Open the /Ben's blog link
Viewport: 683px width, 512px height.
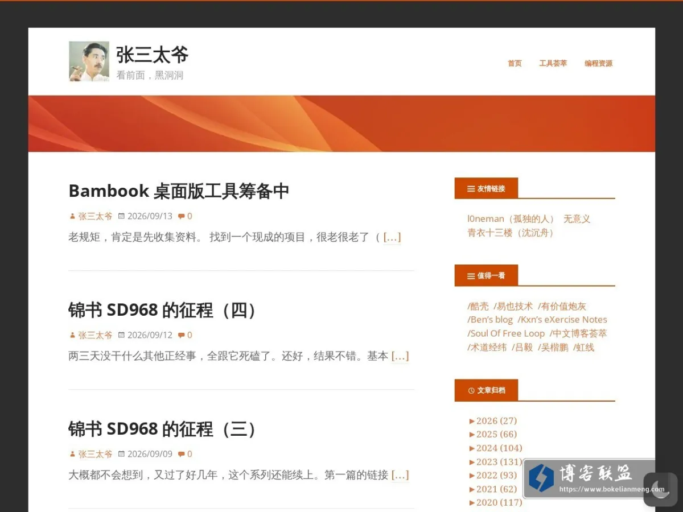(490, 320)
